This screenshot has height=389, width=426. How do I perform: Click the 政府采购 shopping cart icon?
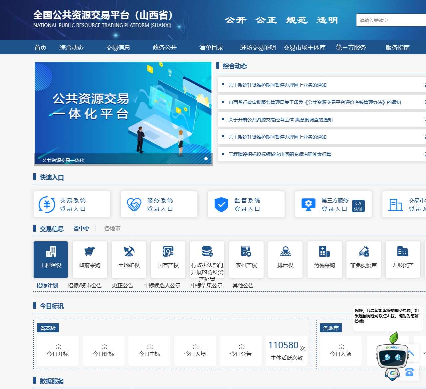pyautogui.click(x=90, y=252)
